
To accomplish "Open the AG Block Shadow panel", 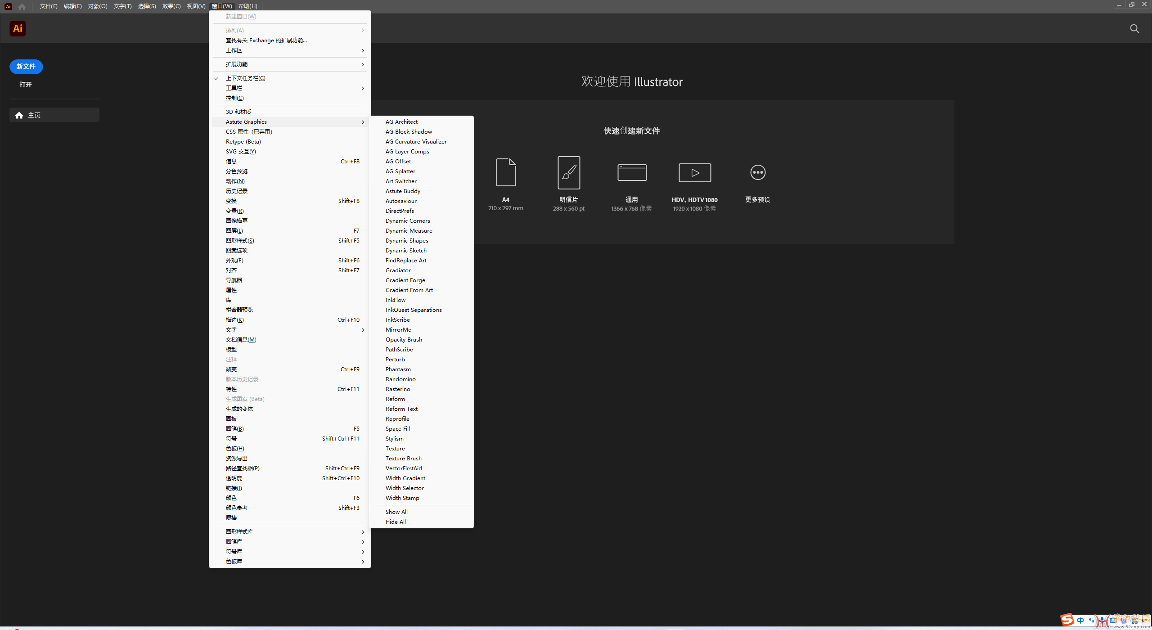I will pyautogui.click(x=421, y=132).
